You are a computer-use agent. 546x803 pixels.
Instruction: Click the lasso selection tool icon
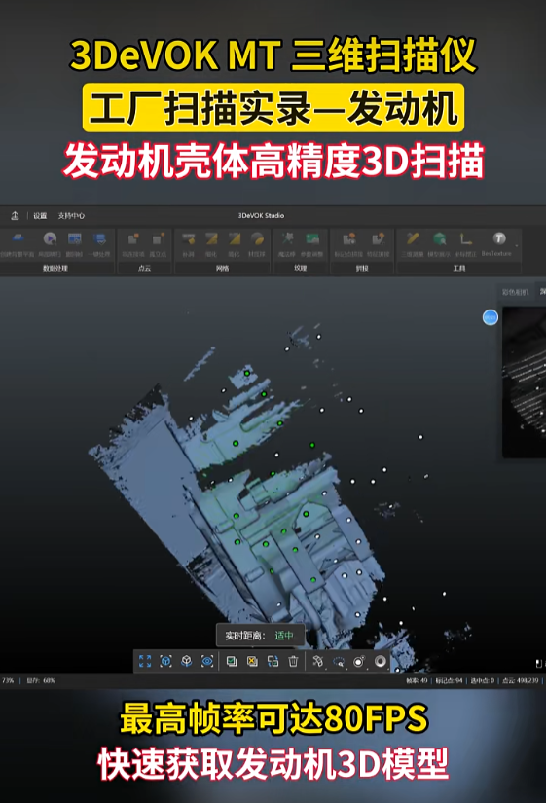pos(339,662)
